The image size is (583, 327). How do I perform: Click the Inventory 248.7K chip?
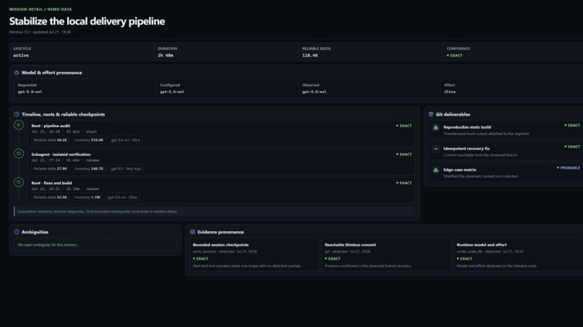point(88,168)
